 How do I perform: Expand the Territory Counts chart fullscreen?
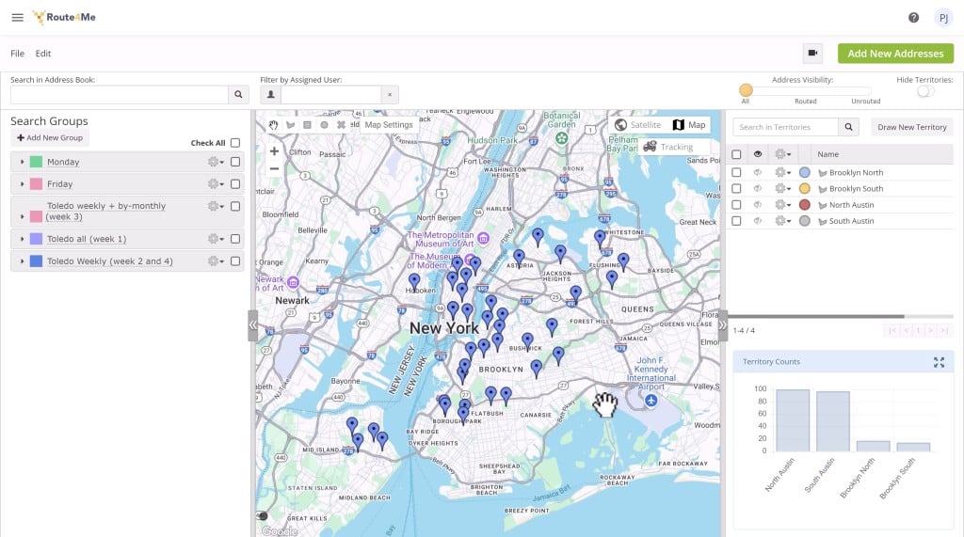[939, 362]
